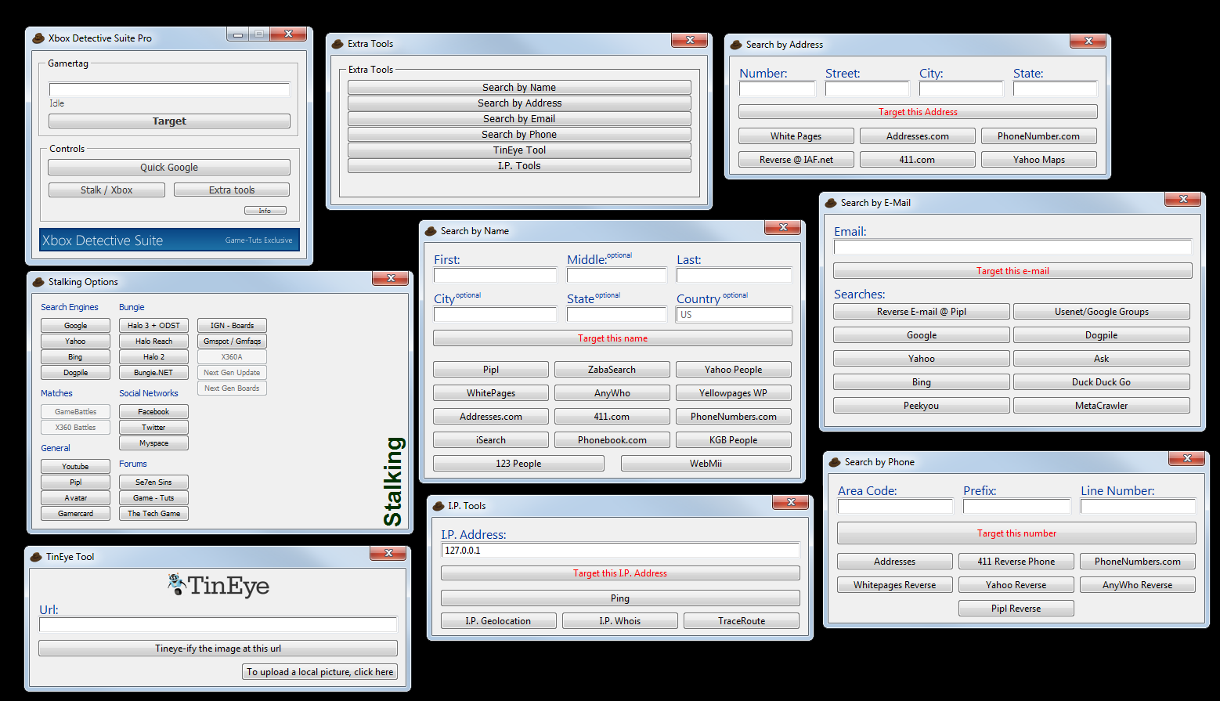Click the Email input field
The image size is (1220, 701).
pos(1012,248)
